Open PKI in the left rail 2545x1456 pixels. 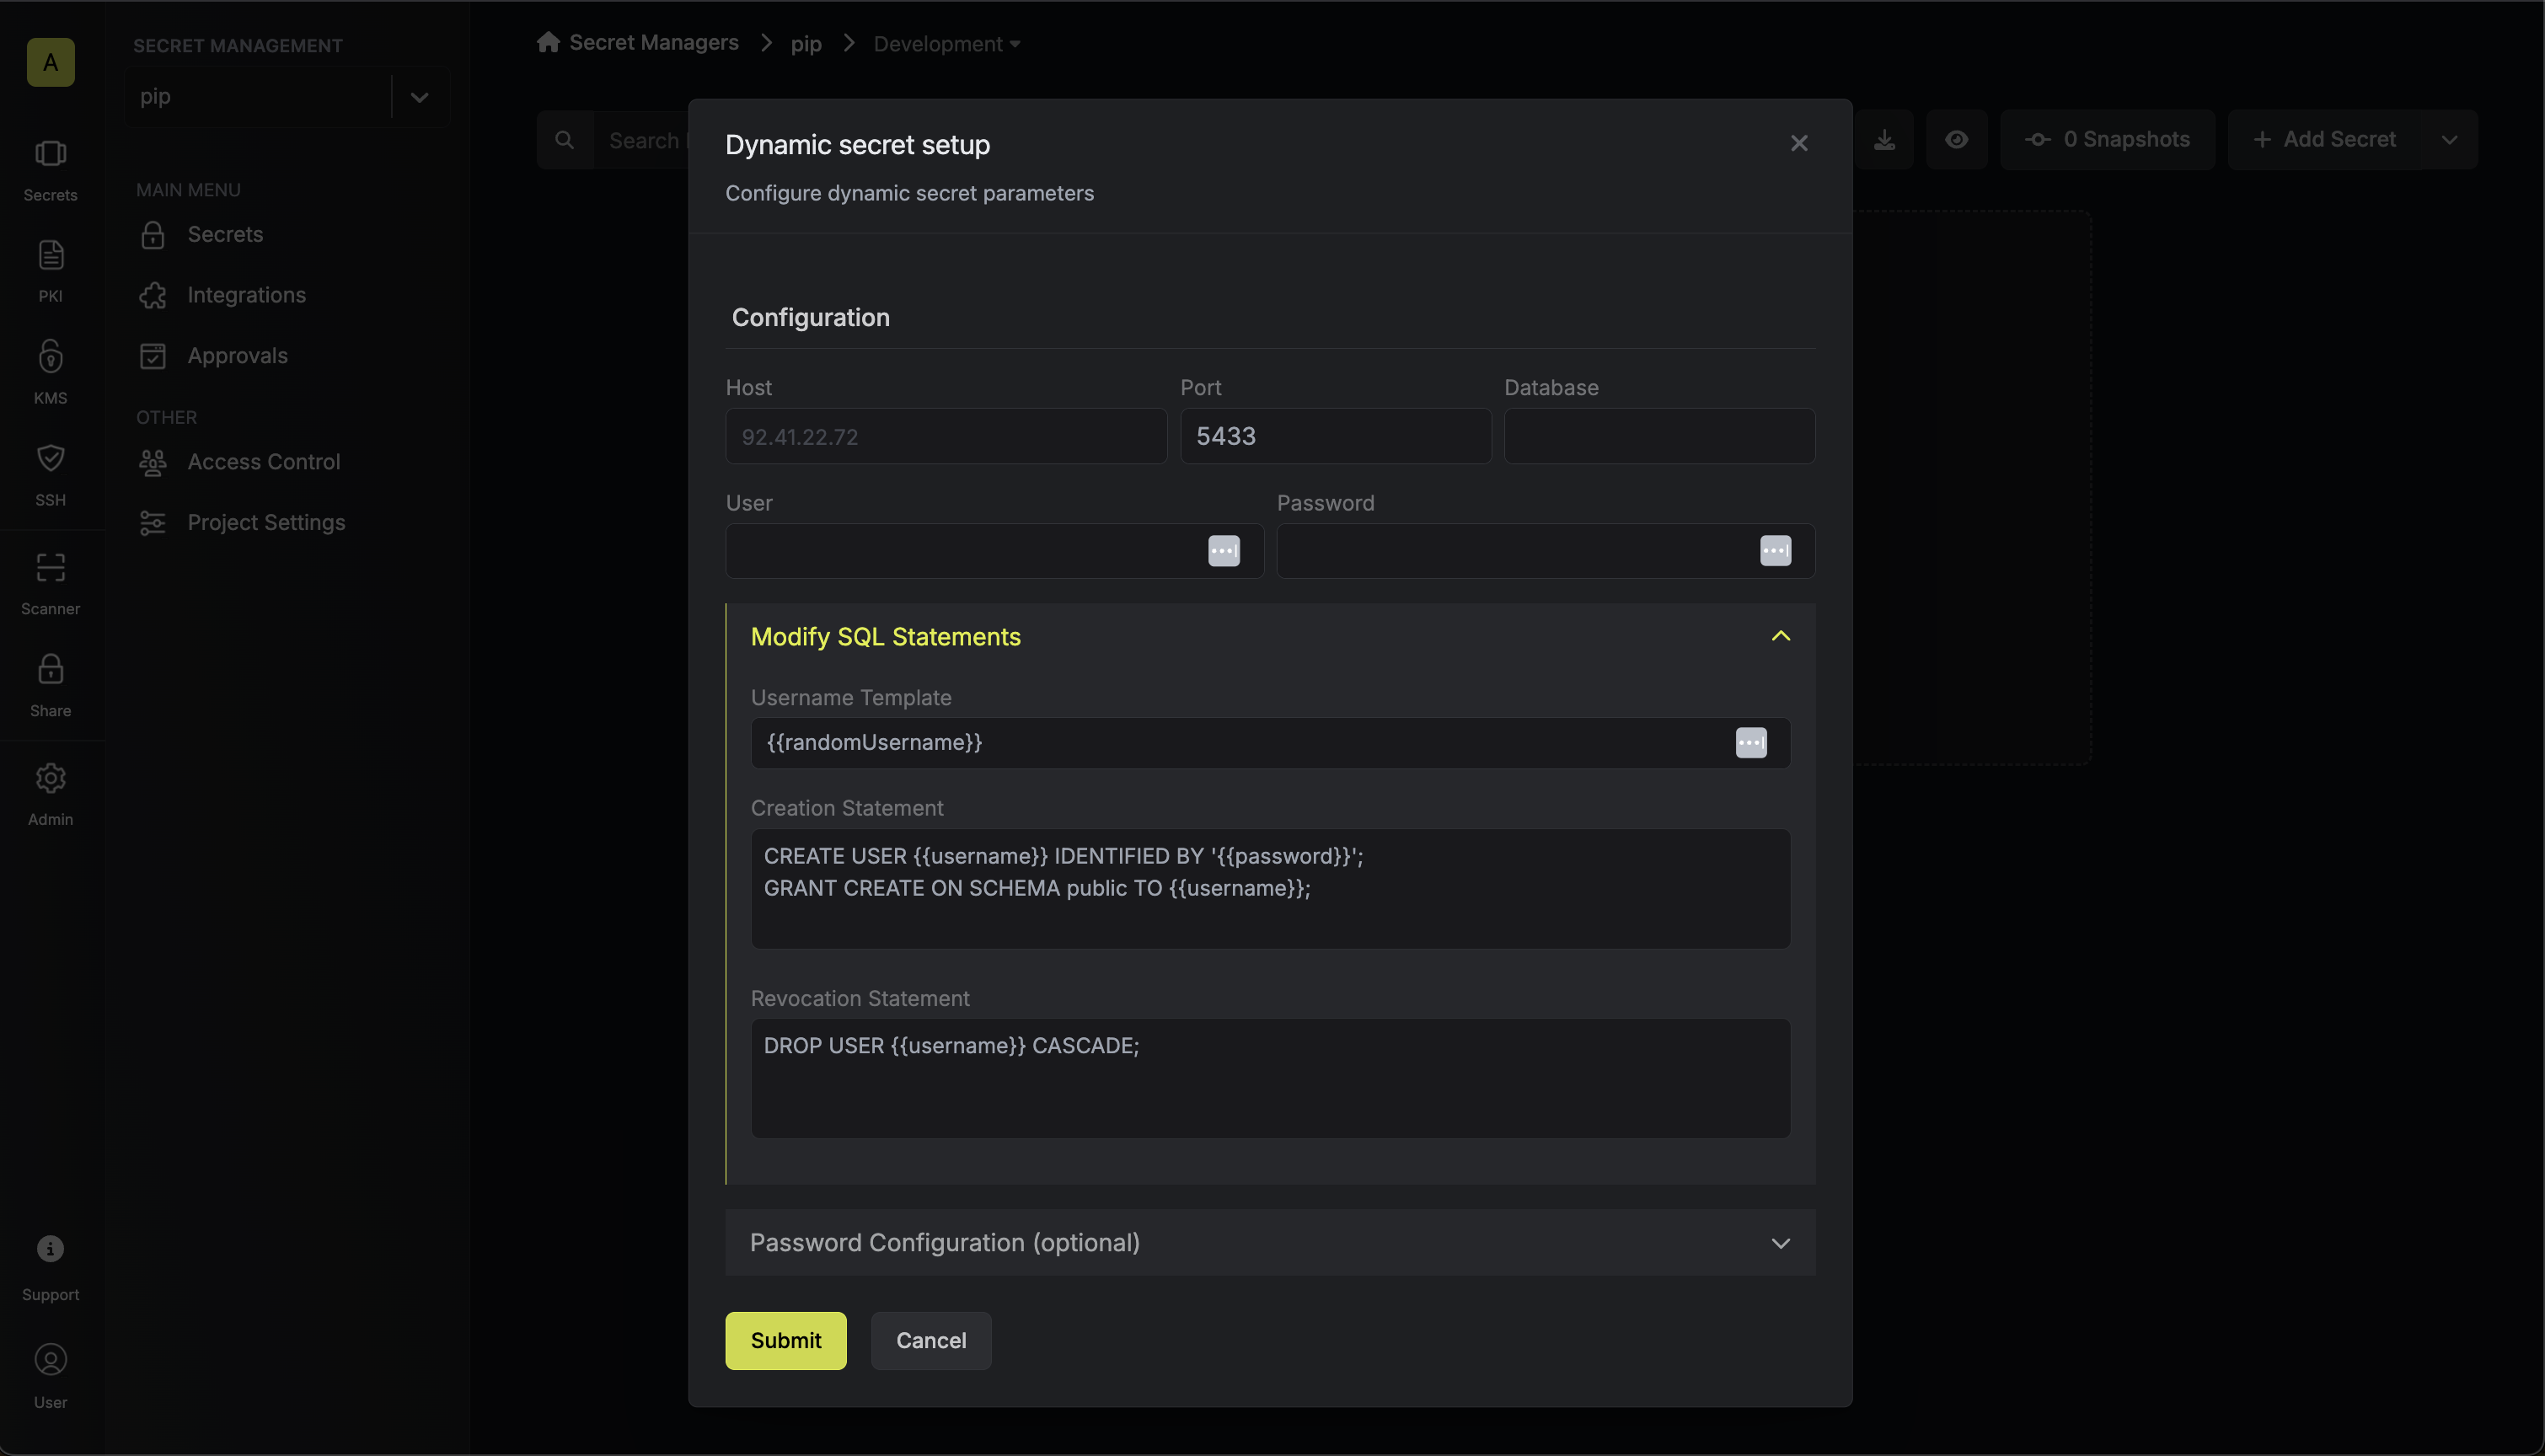(50, 271)
